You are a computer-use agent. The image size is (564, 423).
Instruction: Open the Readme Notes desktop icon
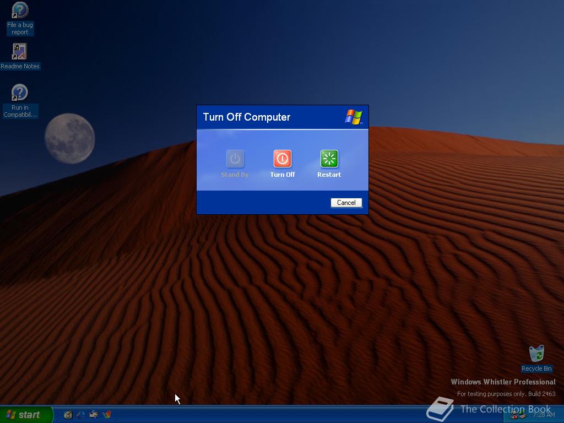coord(20,56)
